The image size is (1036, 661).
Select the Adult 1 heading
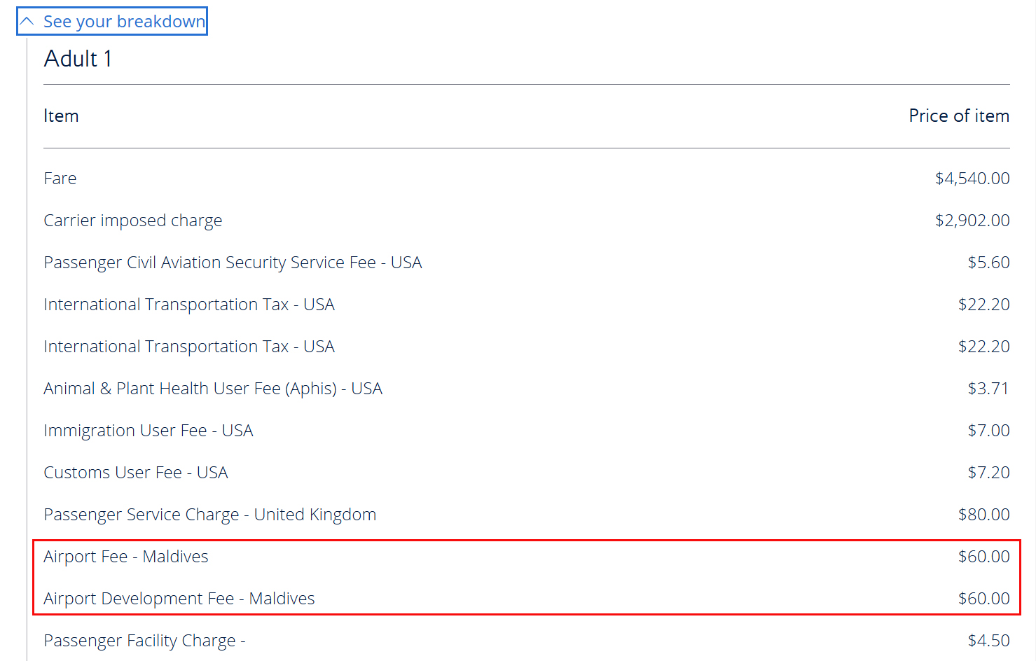78,59
